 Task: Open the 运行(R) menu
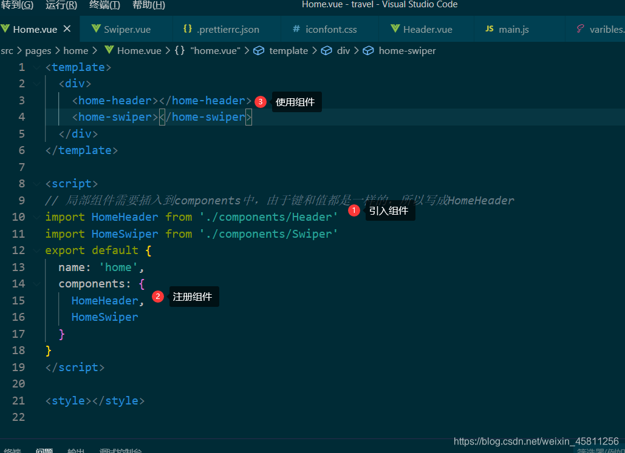coord(61,5)
